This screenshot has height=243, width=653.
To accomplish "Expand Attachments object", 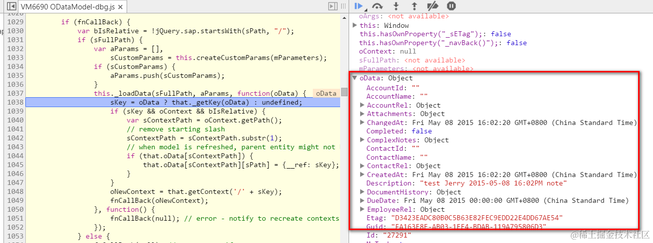I will click(x=362, y=114).
